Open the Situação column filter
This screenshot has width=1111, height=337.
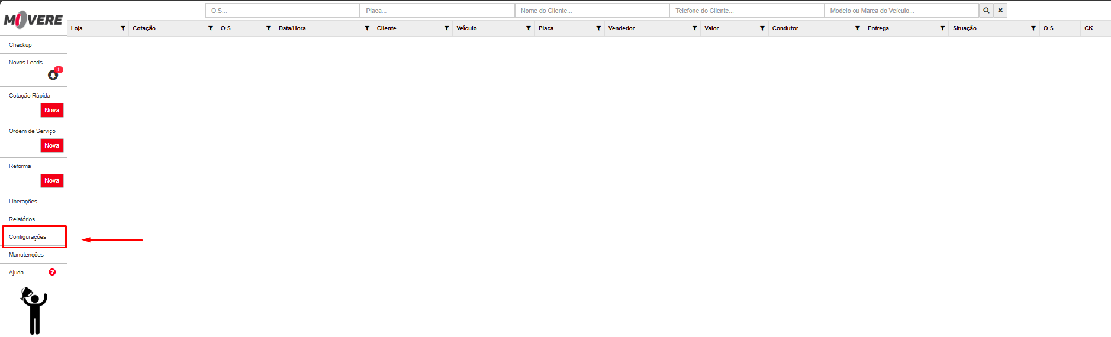(x=1033, y=28)
